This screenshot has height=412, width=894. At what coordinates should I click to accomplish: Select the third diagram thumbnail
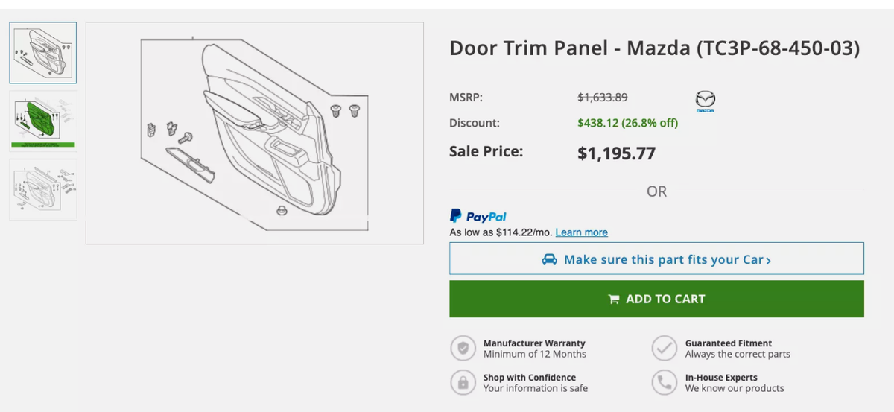[43, 189]
